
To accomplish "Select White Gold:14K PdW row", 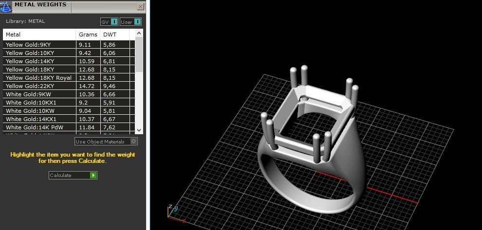I will click(69, 127).
